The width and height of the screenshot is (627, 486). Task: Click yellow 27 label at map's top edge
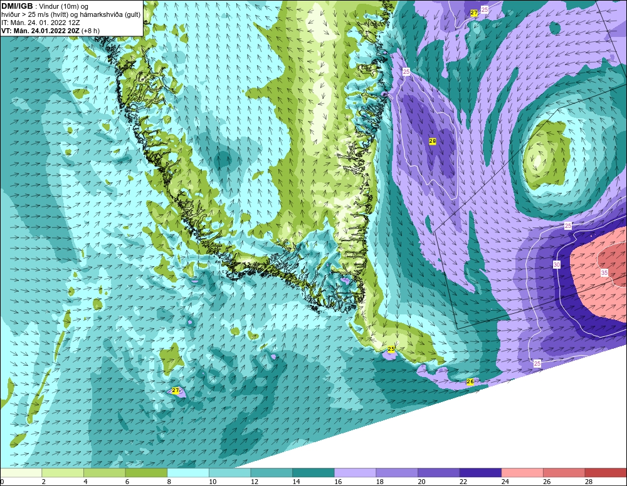474,13
